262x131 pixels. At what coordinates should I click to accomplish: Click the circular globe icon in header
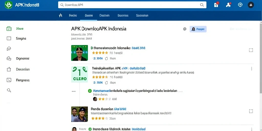[x=240, y=5]
